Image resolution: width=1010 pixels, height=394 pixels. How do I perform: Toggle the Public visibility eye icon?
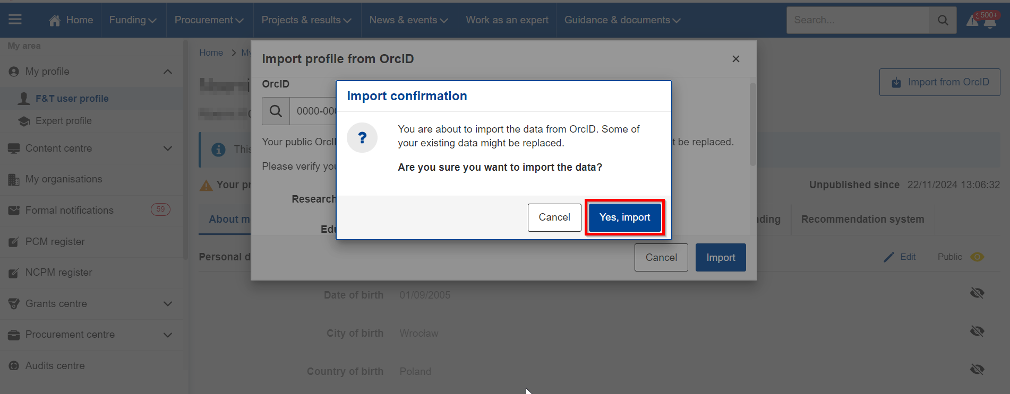point(977,257)
